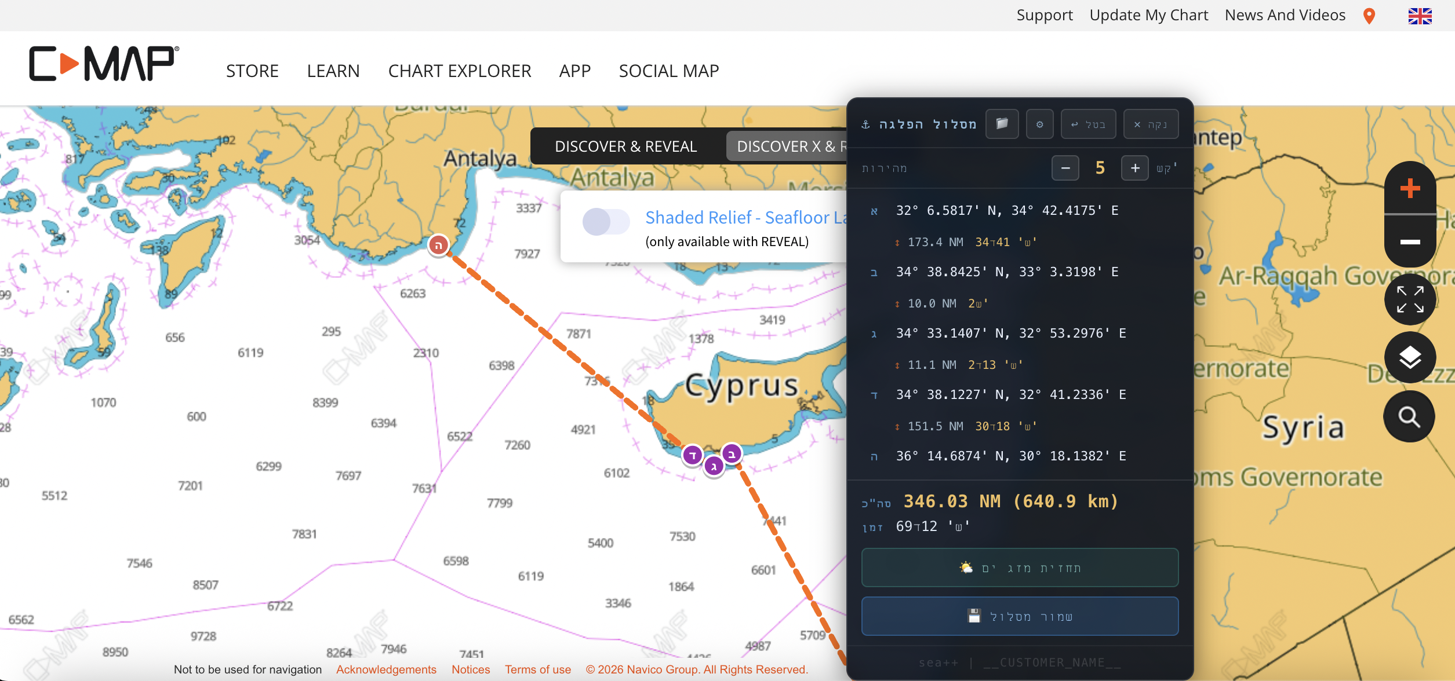Open News And Videos link

[1285, 15]
